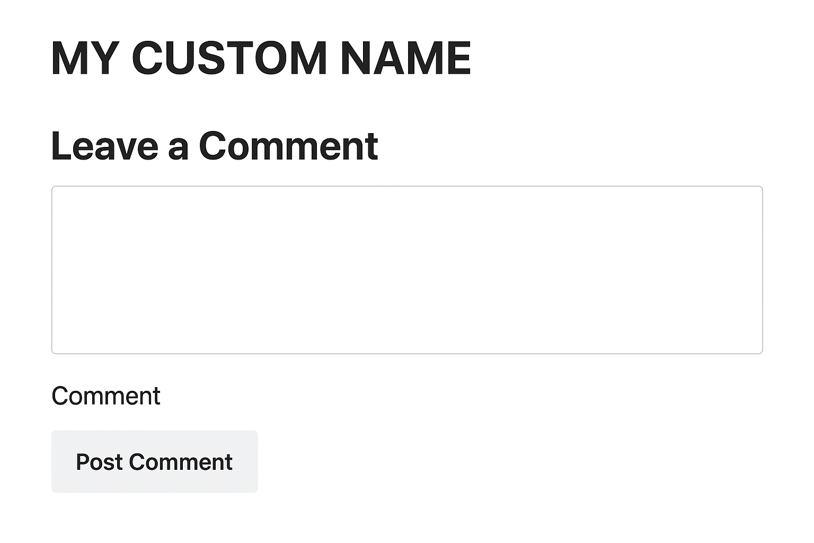814x543 pixels.
Task: Click the word Comment above the button
Action: point(106,396)
